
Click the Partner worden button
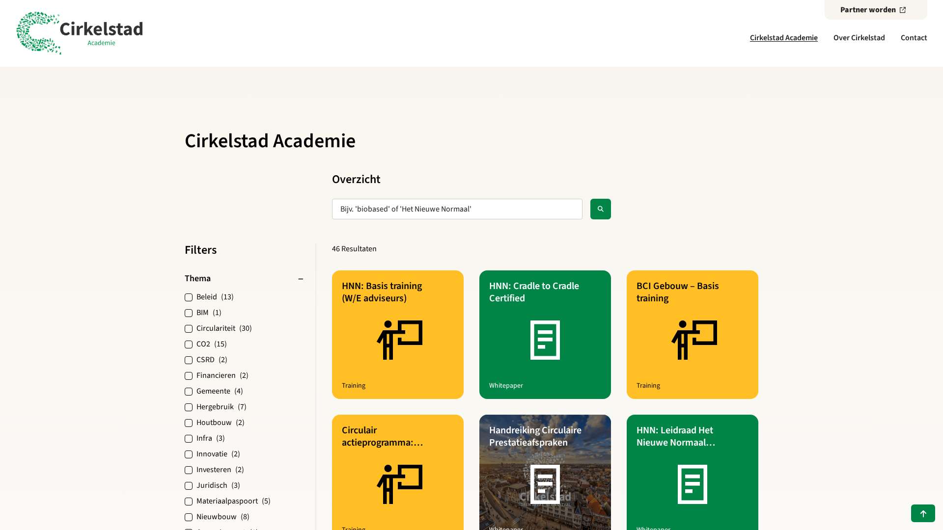click(868, 10)
